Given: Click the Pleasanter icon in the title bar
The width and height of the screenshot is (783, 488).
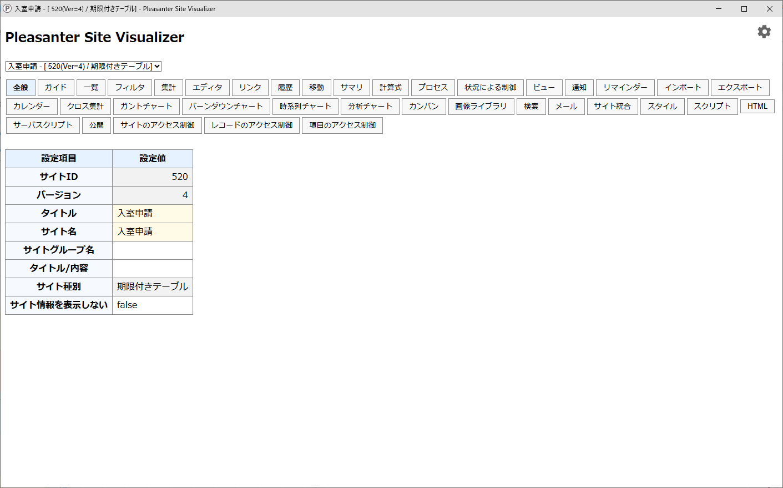Looking at the screenshot, I should 7,8.
